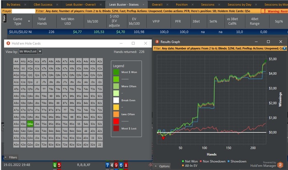Select the JJ hole card cell

[x=37, y=82]
